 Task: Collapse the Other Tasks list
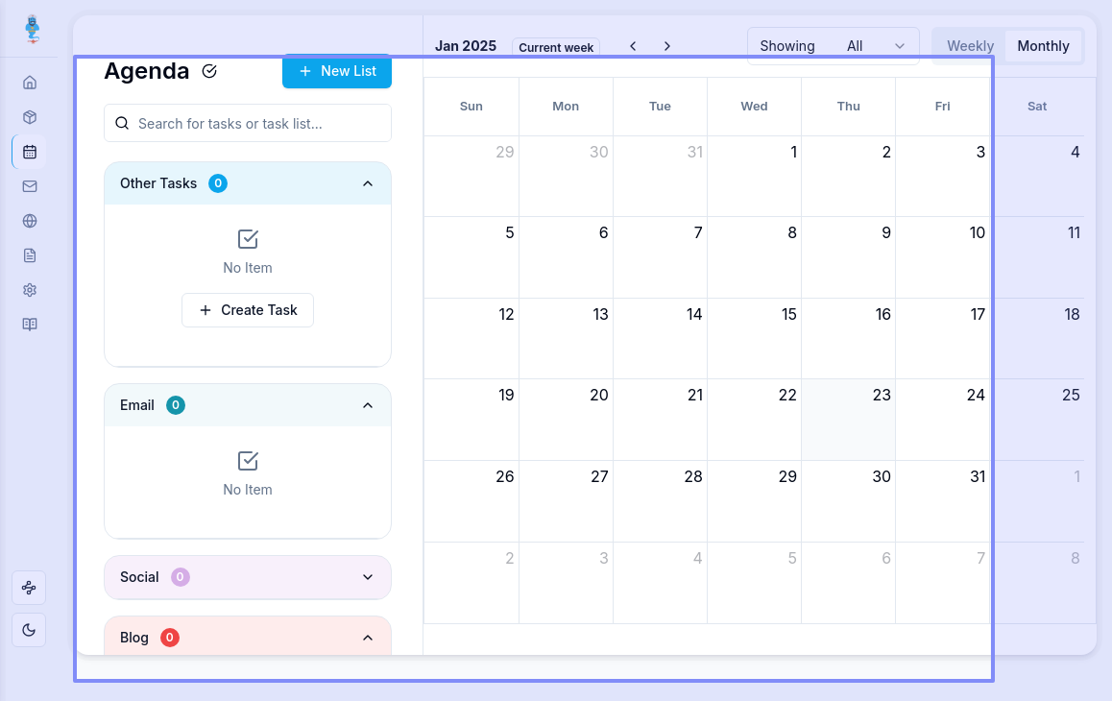click(x=368, y=183)
